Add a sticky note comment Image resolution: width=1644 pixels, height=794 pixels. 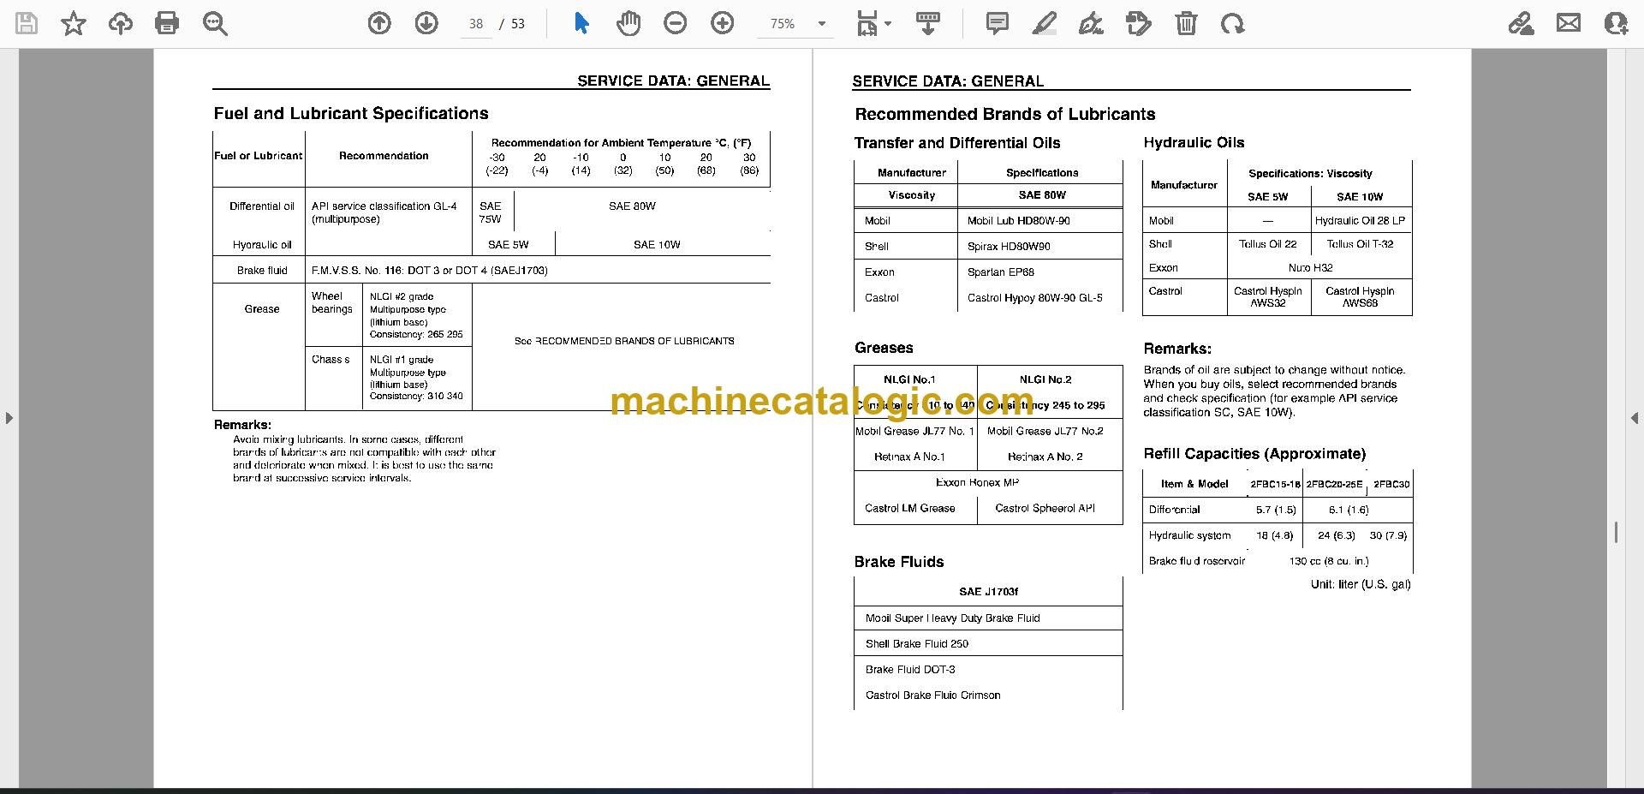coord(997,24)
